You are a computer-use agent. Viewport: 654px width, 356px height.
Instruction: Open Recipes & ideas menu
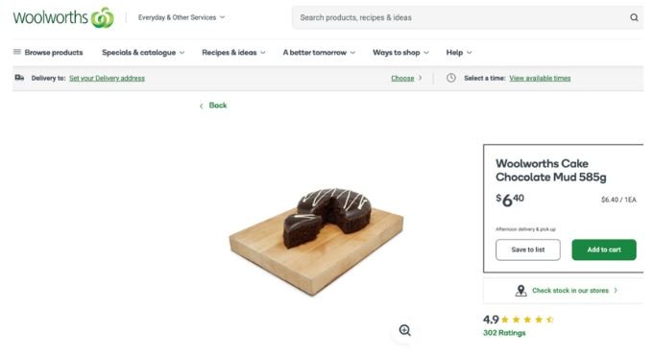pyautogui.click(x=233, y=53)
